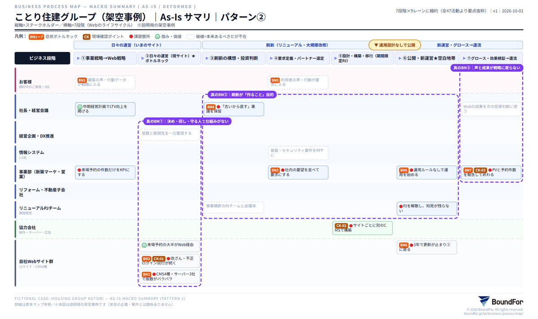Click the 顧客の声・行動データが戦略に入る card

[105, 83]
